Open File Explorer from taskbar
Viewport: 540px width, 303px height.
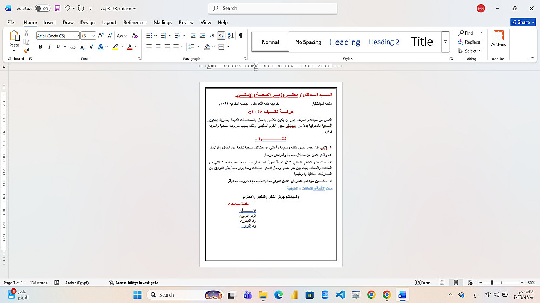263,295
